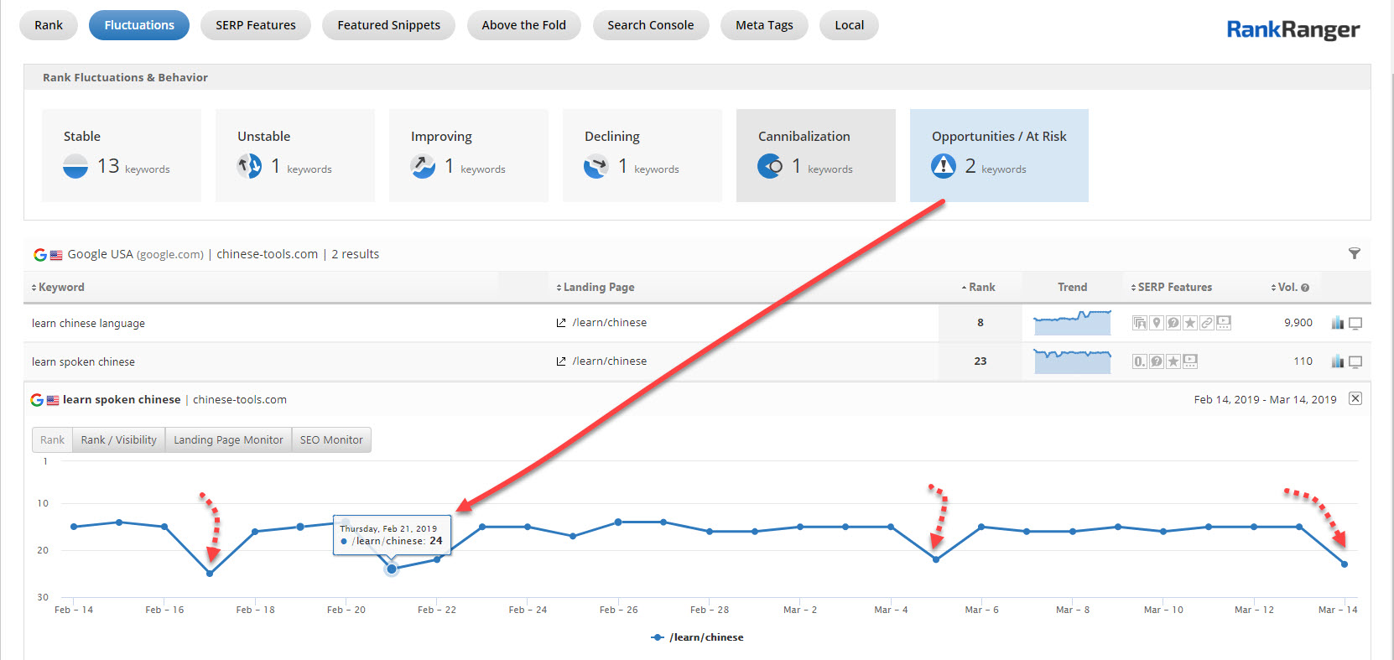
Task: Click the Opportunities / At Risk warning icon
Action: coord(944,166)
